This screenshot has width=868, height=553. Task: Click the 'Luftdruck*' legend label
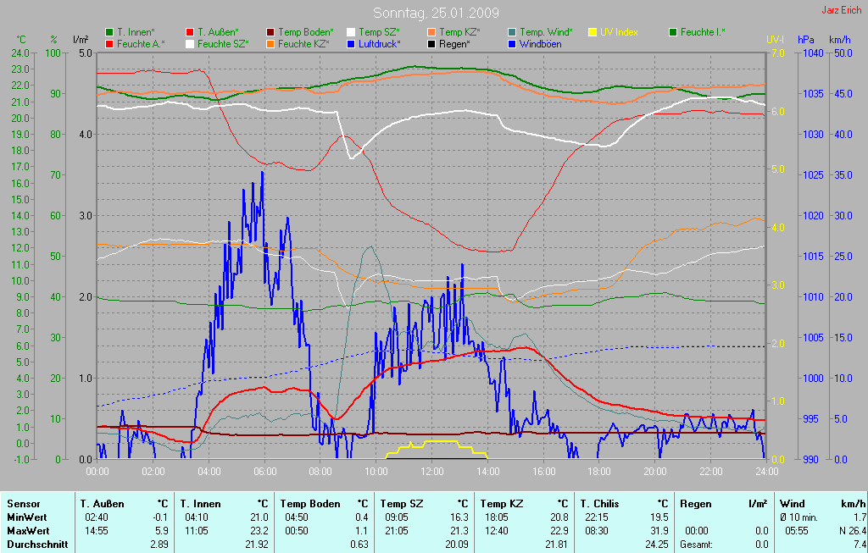tap(380, 44)
